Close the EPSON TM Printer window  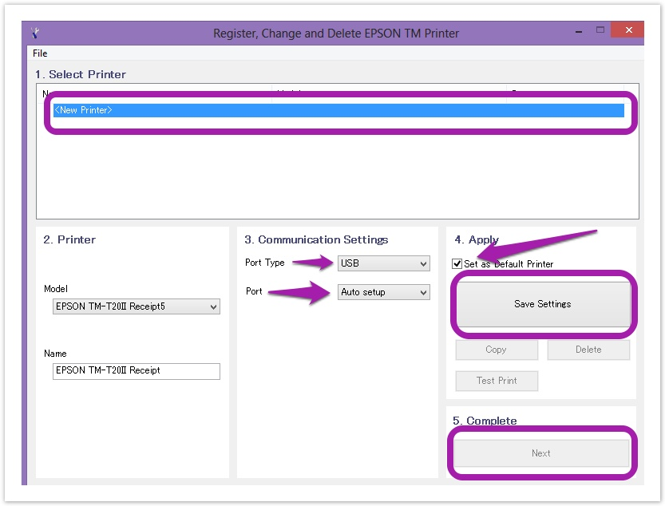(x=629, y=30)
